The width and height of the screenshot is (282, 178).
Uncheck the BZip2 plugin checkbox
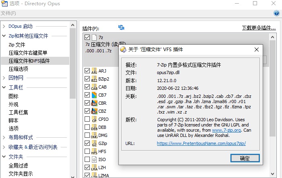[x=87, y=79]
